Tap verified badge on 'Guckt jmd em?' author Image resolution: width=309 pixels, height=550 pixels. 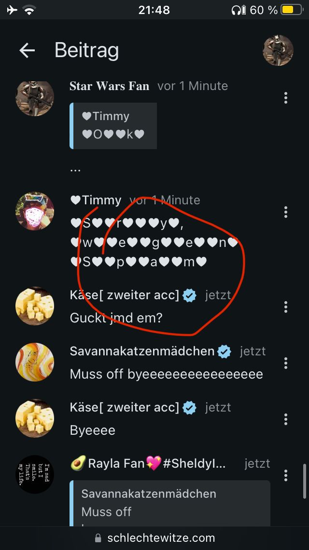click(190, 295)
